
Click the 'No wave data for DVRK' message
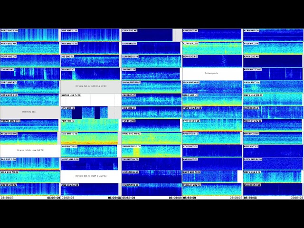click(x=91, y=86)
